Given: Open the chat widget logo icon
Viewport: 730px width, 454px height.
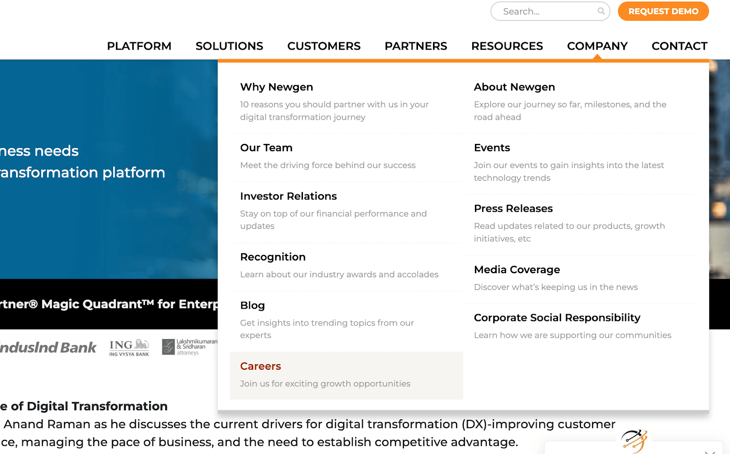Looking at the screenshot, I should 634,441.
